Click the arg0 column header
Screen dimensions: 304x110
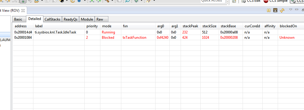pos(162,26)
